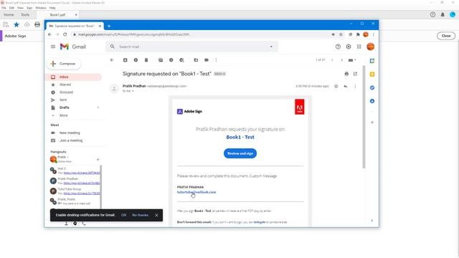Star this email message
The height and width of the screenshot is (258, 459).
point(336,86)
